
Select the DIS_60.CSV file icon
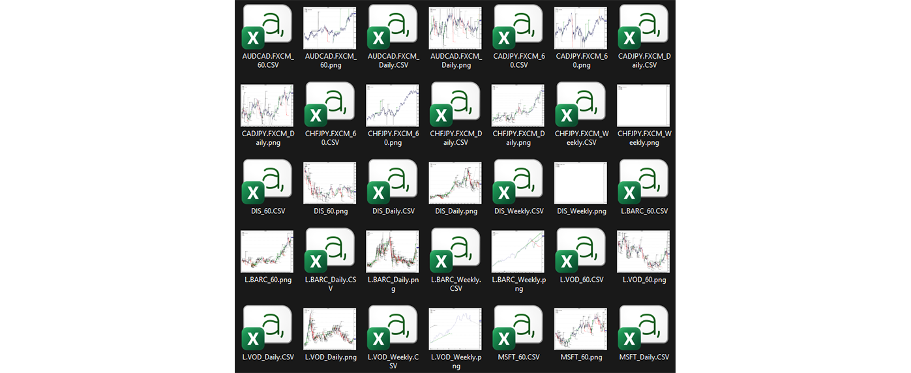coord(267,183)
